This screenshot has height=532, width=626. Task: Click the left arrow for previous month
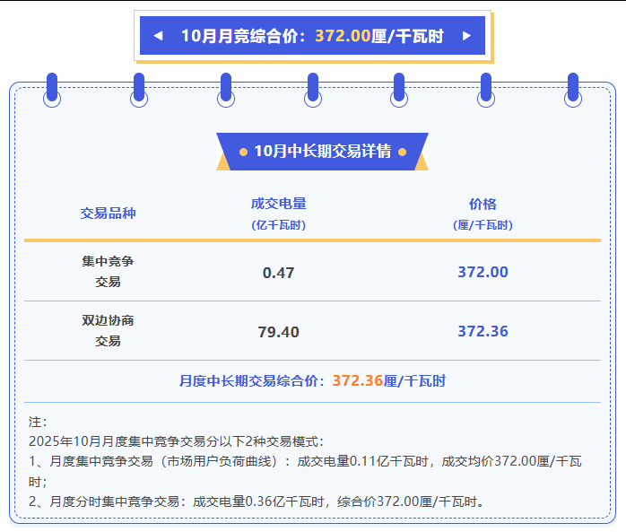tap(158, 36)
